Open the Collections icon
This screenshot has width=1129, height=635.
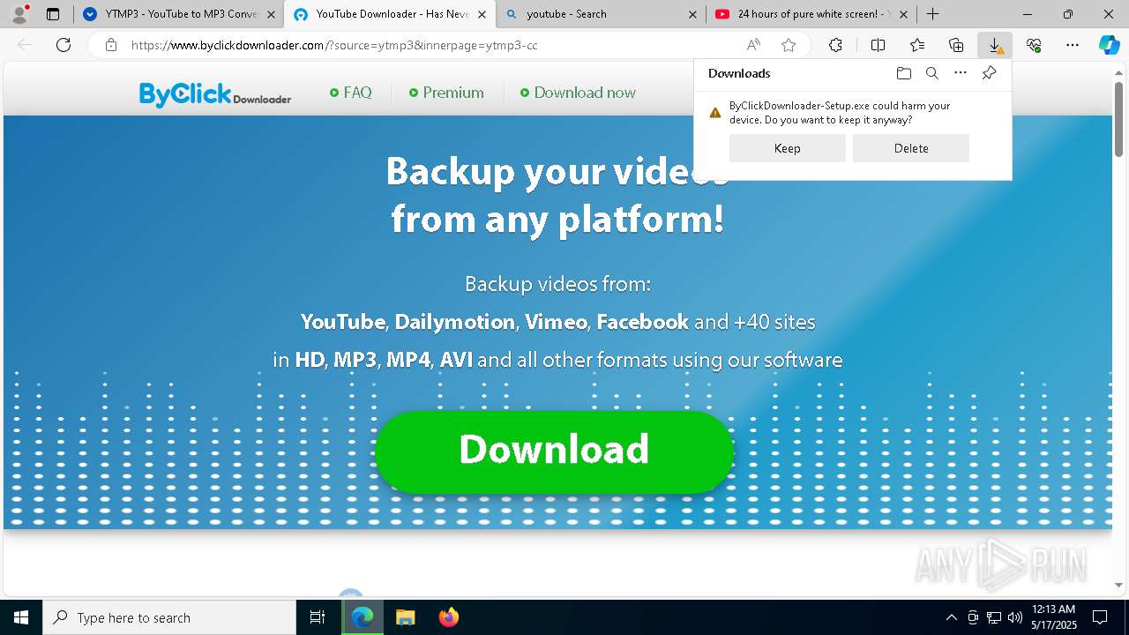(x=956, y=45)
